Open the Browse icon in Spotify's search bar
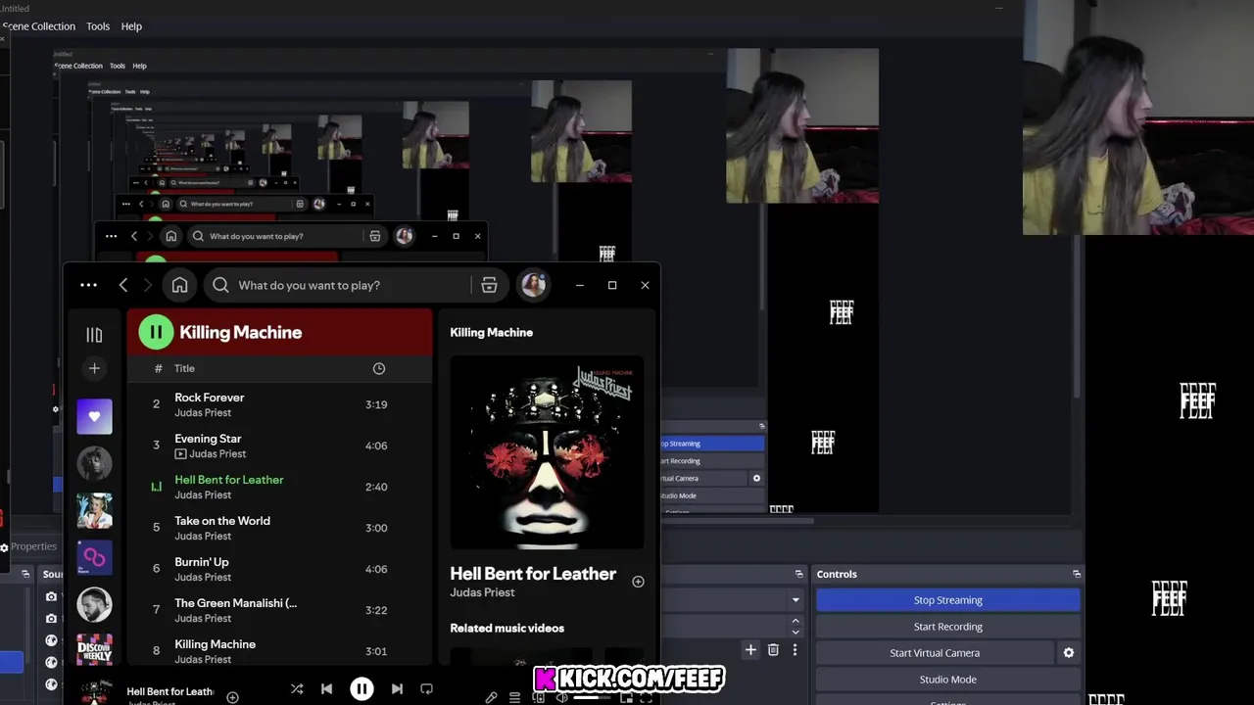Viewport: 1254px width, 705px height. [489, 285]
